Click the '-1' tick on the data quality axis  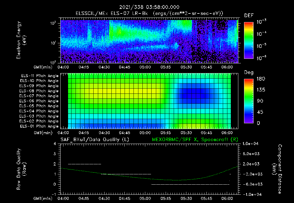point(54,194)
